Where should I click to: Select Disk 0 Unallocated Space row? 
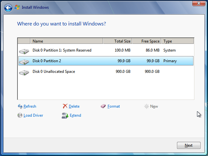coord(106,72)
